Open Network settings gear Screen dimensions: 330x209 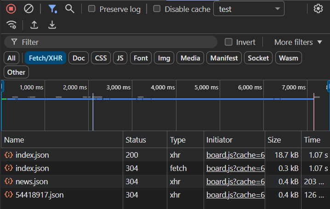point(318,9)
